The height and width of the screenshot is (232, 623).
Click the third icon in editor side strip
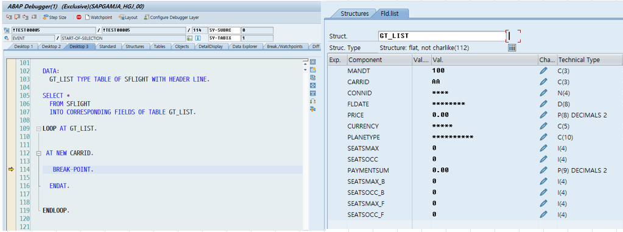tap(312, 77)
